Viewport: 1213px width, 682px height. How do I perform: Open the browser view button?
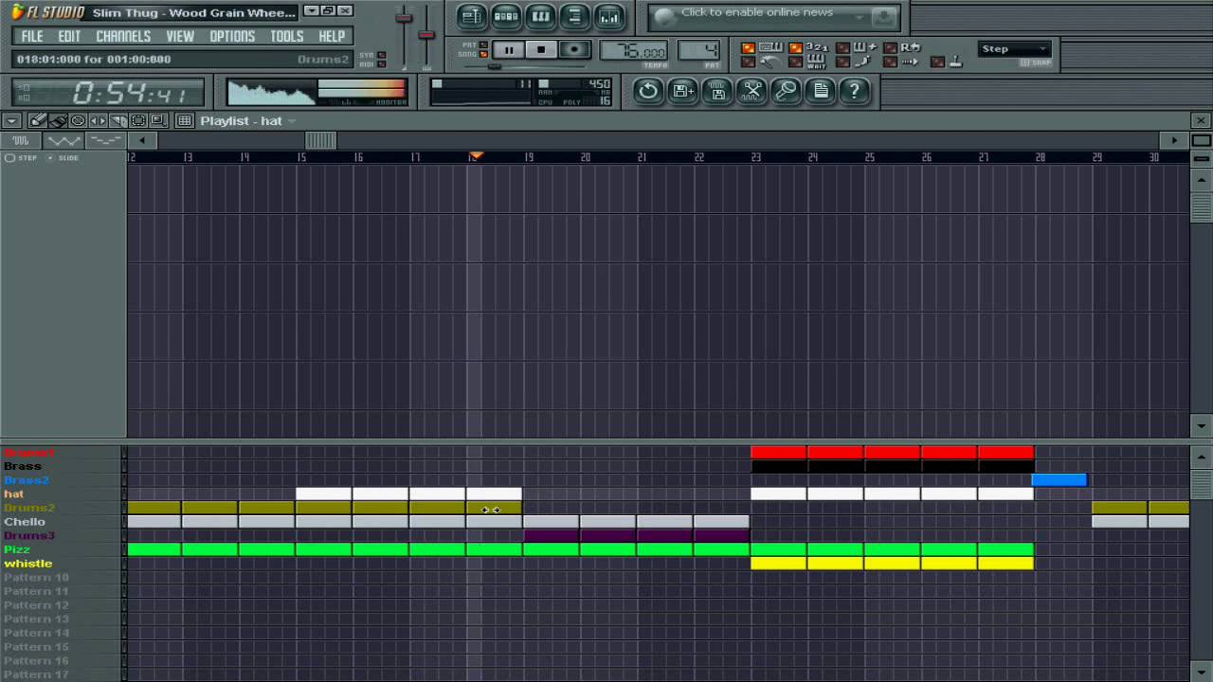(574, 16)
